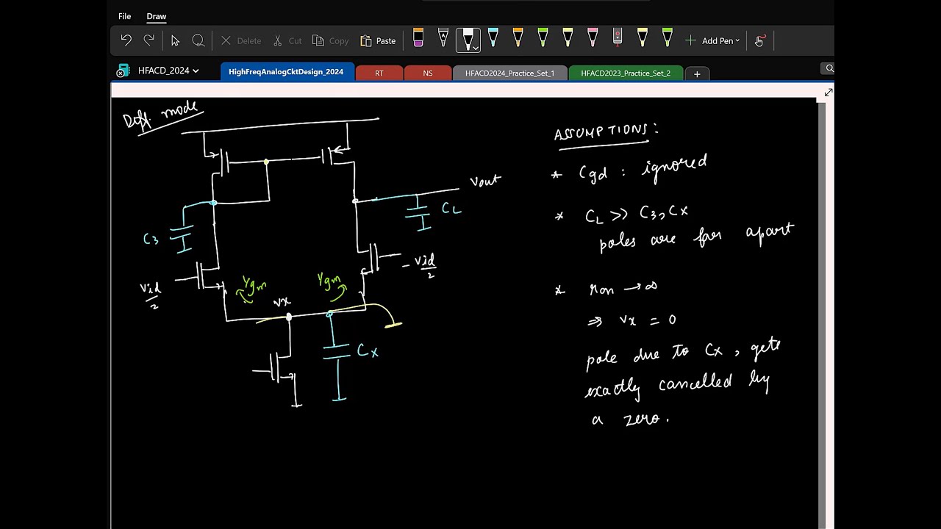
Task: Toggle Draw with Touch
Action: tap(759, 40)
